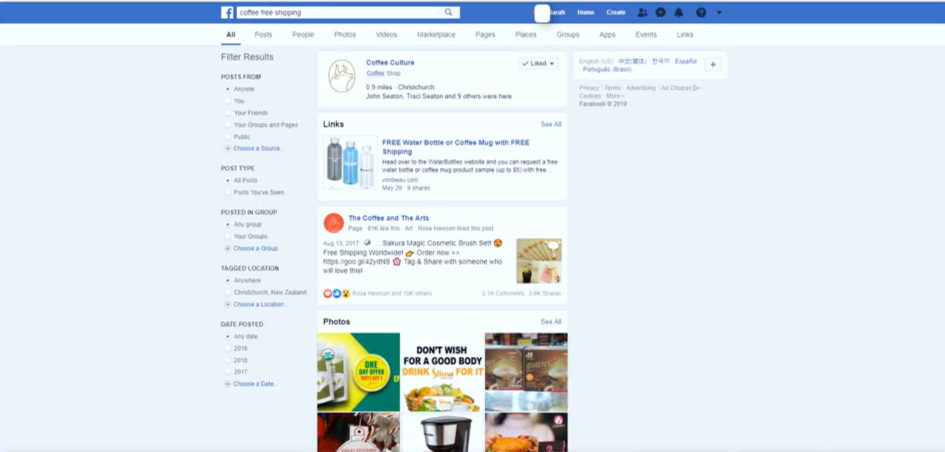Image resolution: width=945 pixels, height=452 pixels.
Task: Open the account settings caret dropdown
Action: point(719,12)
